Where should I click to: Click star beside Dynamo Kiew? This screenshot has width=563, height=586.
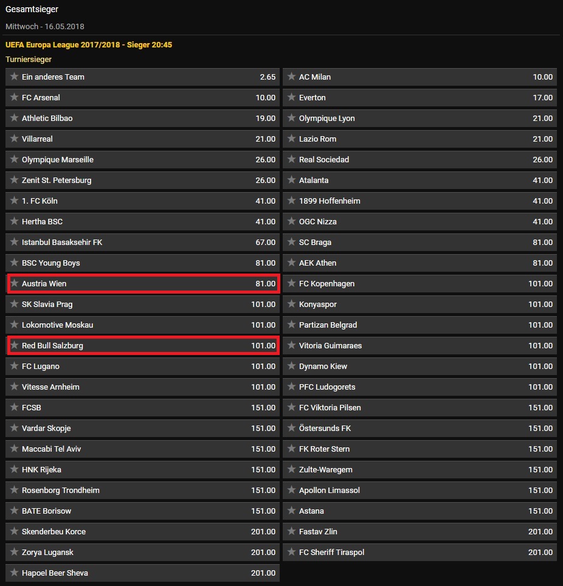pyautogui.click(x=292, y=366)
